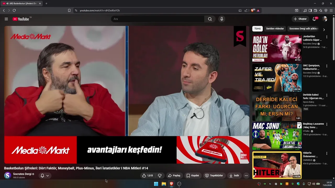
Task: Dislike the video with thumbs down
Action: tap(160, 175)
